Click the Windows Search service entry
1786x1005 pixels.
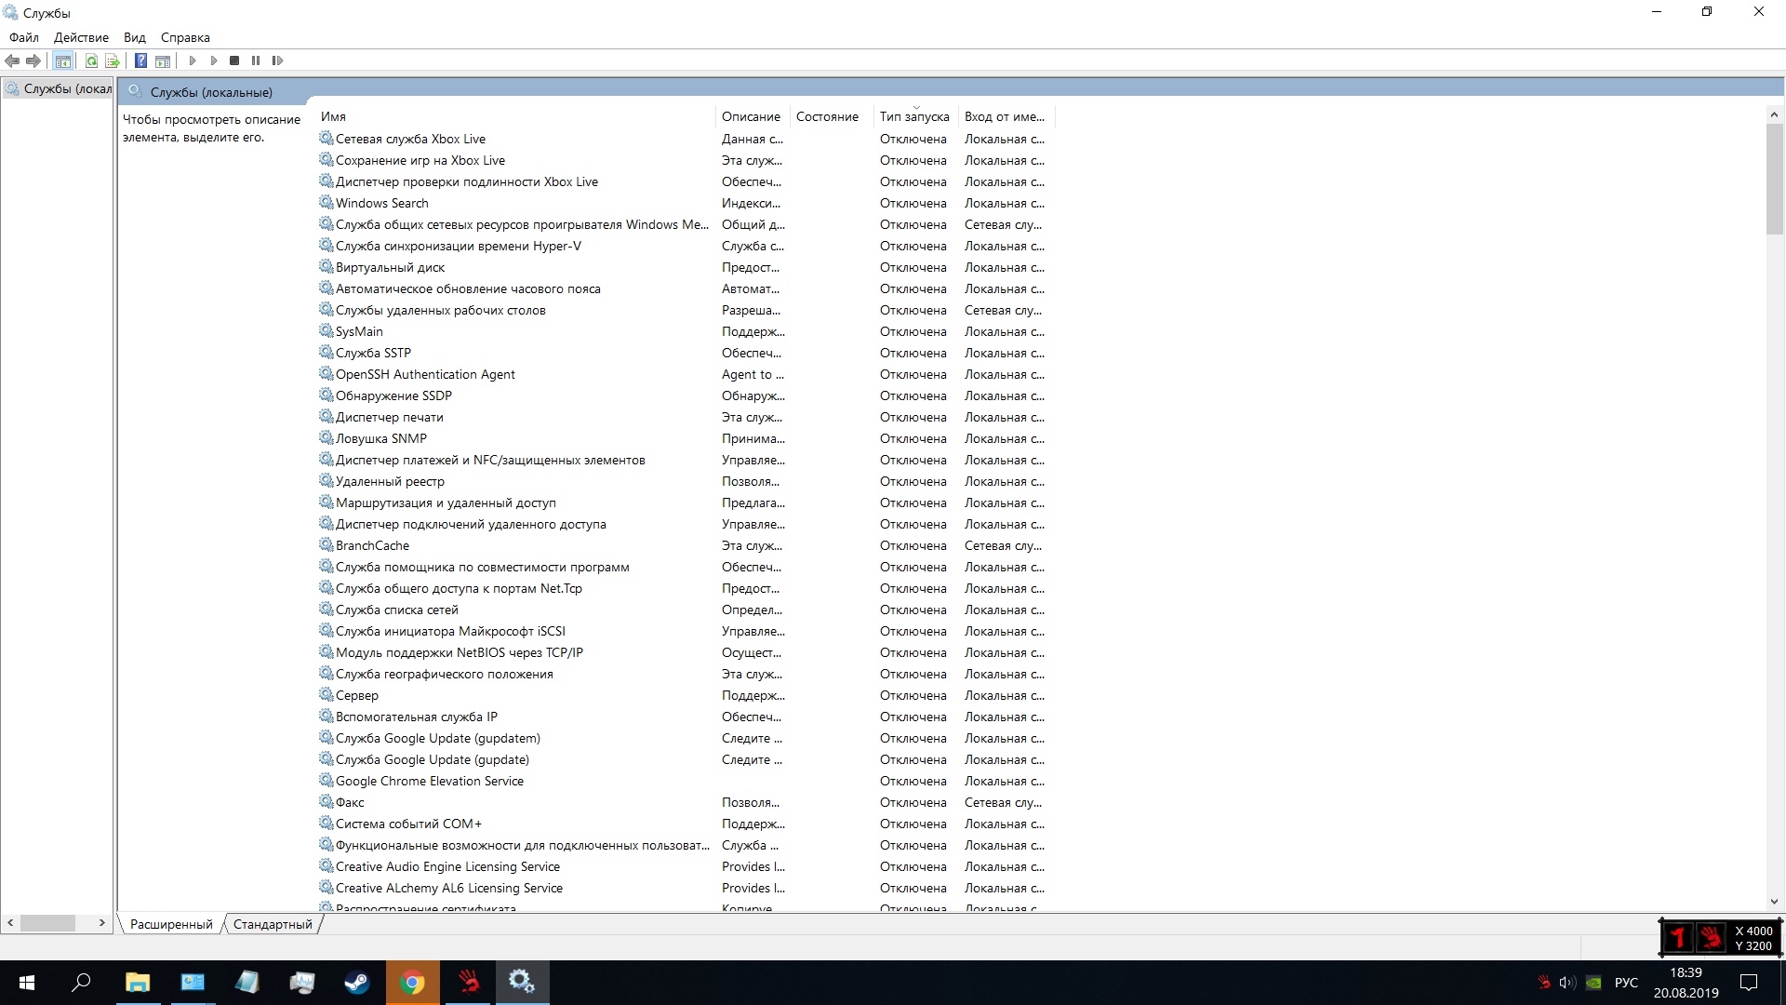tap(381, 203)
